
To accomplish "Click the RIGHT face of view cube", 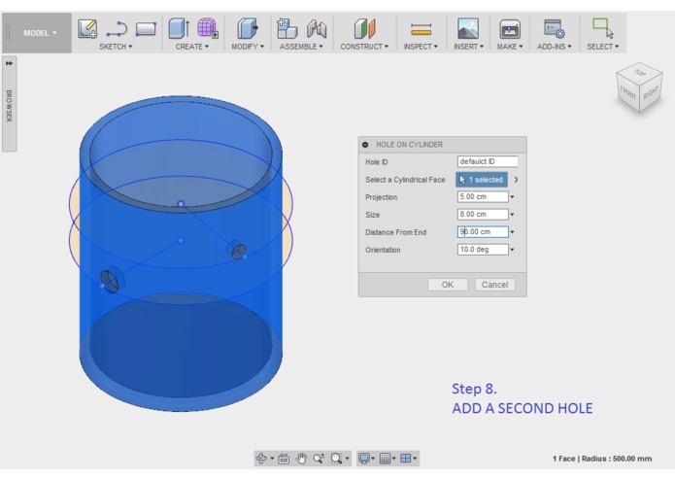I will (x=651, y=93).
